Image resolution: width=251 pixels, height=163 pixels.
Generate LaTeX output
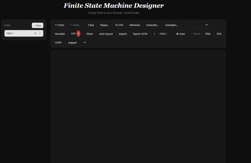58,42
